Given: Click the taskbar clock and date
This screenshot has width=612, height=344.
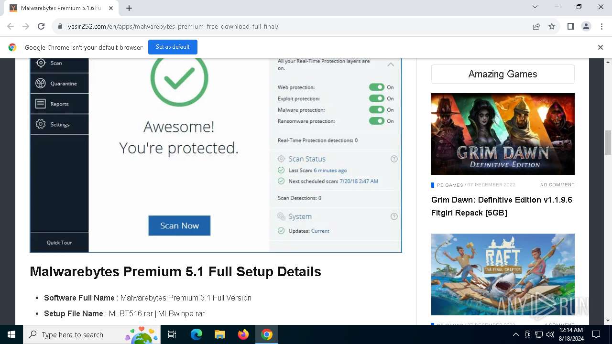Looking at the screenshot, I should (x=571, y=334).
